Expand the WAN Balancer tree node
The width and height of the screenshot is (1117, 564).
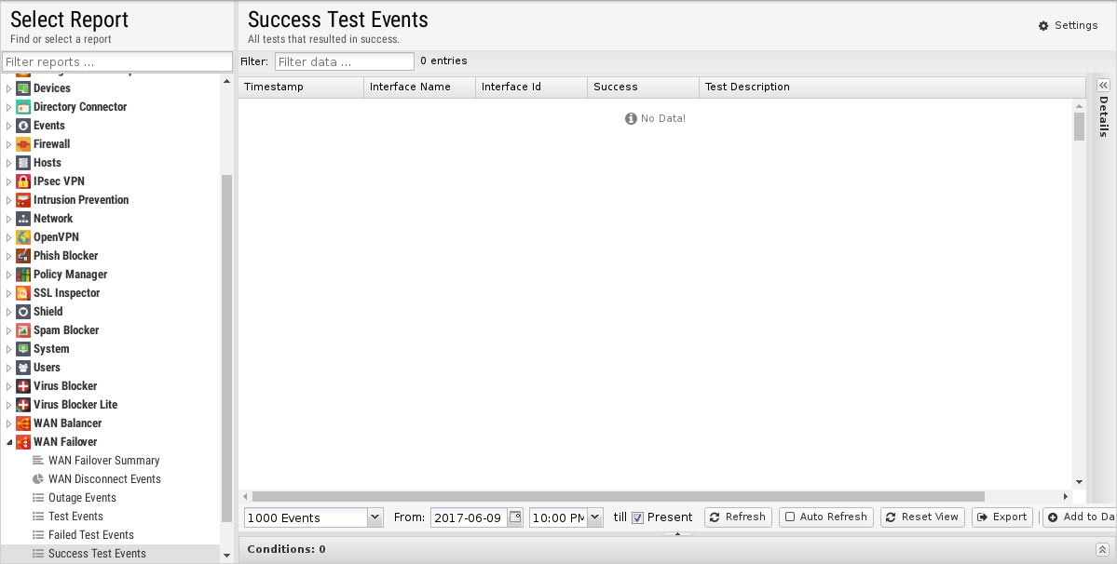tap(8, 423)
